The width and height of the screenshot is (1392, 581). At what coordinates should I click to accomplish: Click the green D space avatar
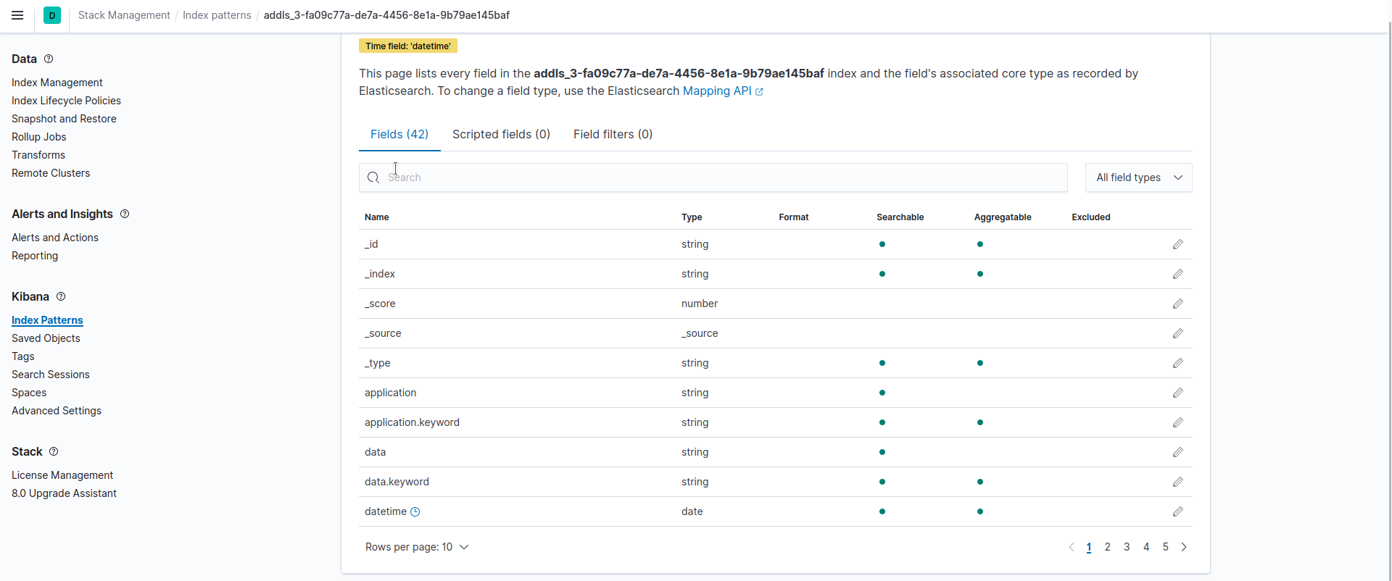click(x=52, y=15)
